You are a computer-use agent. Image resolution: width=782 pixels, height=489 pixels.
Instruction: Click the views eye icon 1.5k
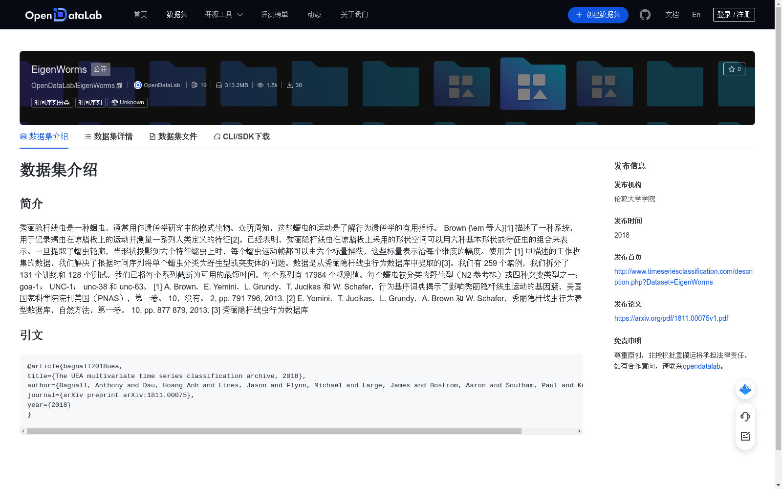click(x=261, y=85)
